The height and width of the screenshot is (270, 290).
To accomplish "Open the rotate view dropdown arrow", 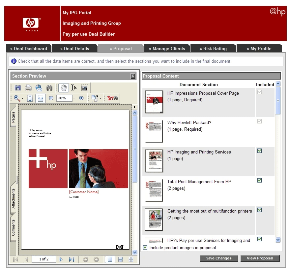I will coord(101,98).
